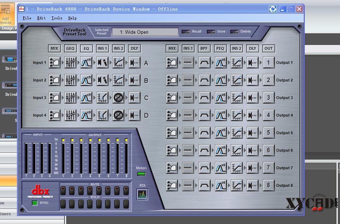The width and height of the screenshot is (340, 224).
Task: Open the Input 4 INS 2 'S' module
Action: [118, 115]
